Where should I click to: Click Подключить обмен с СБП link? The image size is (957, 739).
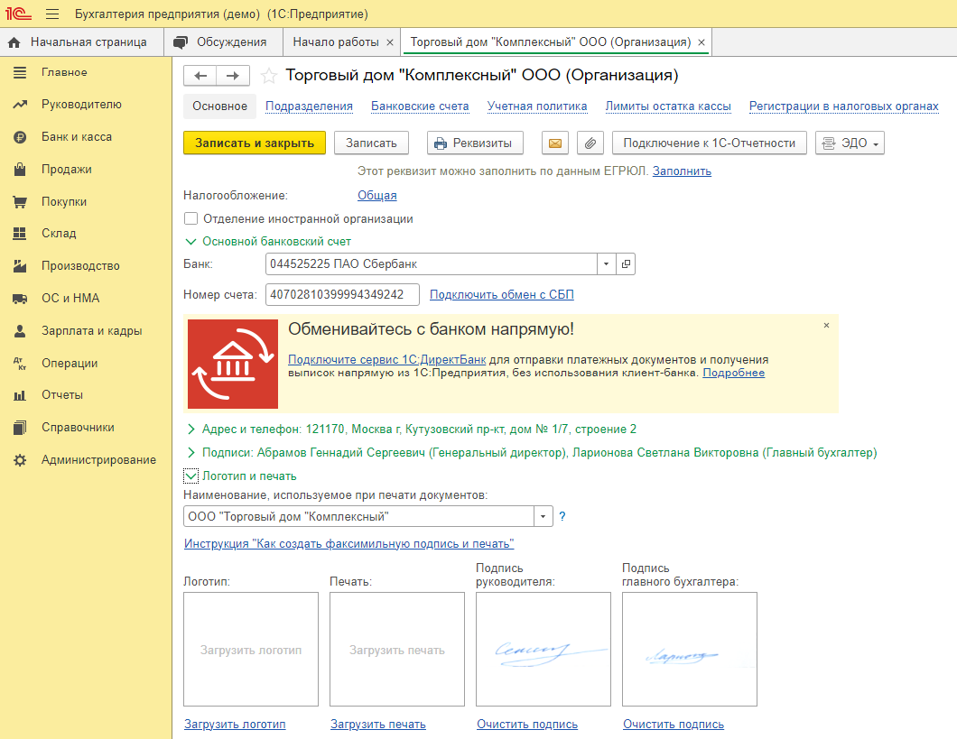(502, 294)
